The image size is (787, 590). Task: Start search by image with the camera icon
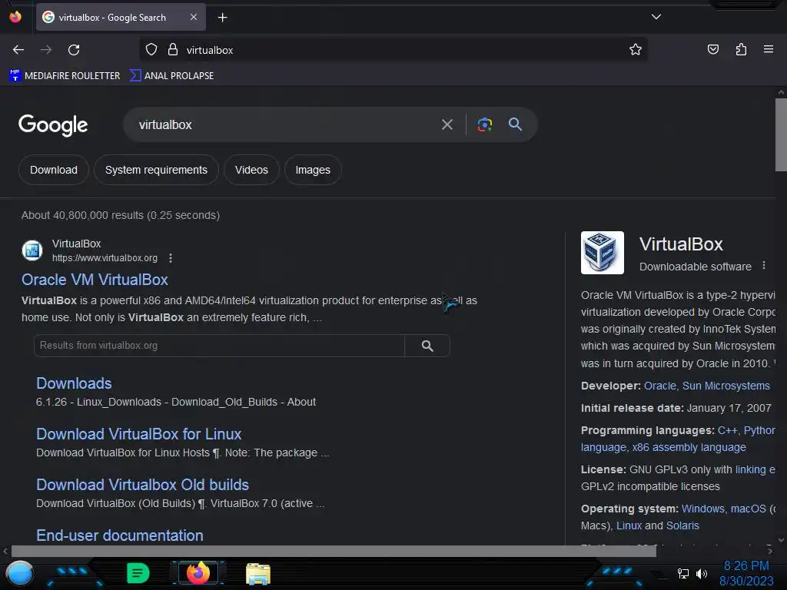(484, 124)
